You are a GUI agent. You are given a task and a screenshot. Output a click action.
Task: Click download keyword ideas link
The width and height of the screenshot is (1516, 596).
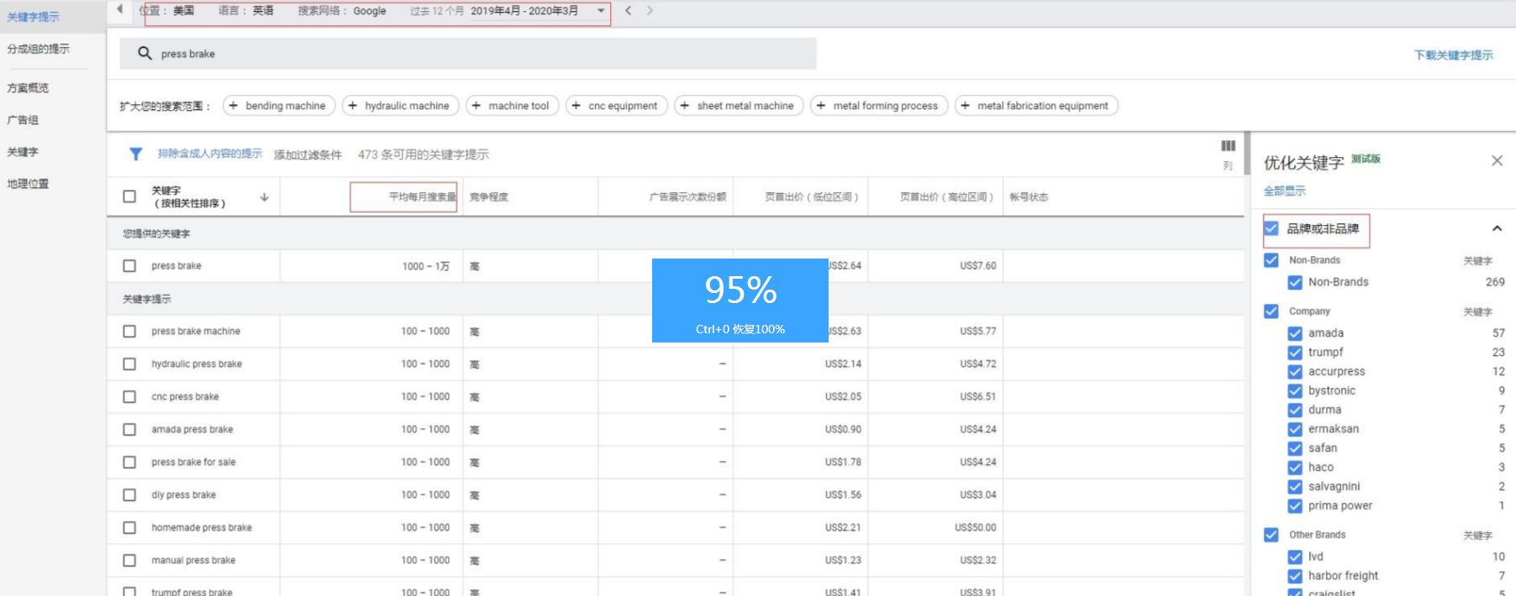(x=1453, y=55)
